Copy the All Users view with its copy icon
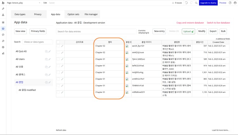Image resolution: width=238 pixels, height=135 pixels. click(46, 59)
